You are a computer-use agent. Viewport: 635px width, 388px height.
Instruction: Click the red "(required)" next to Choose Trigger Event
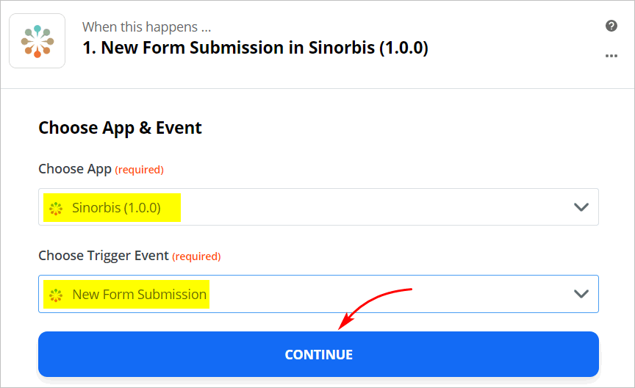(196, 256)
